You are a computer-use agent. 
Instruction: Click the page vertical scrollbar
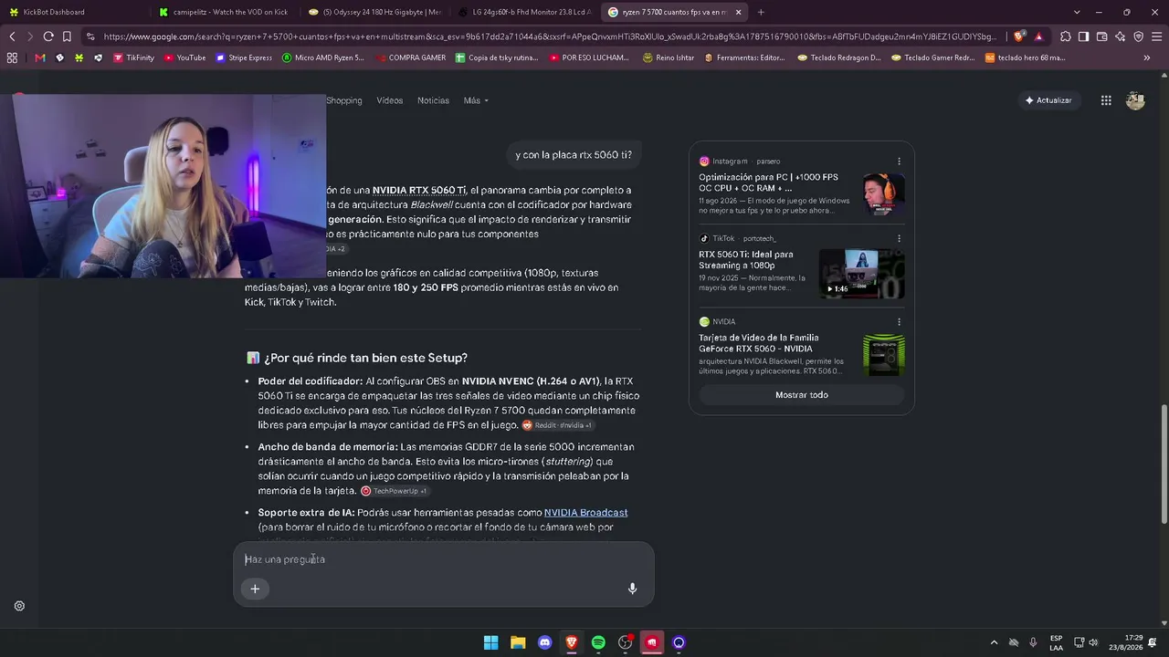pyautogui.click(x=1164, y=464)
